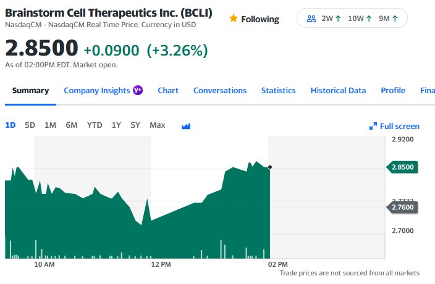
Task: Click the purple Y+ premium badge
Action: click(138, 90)
